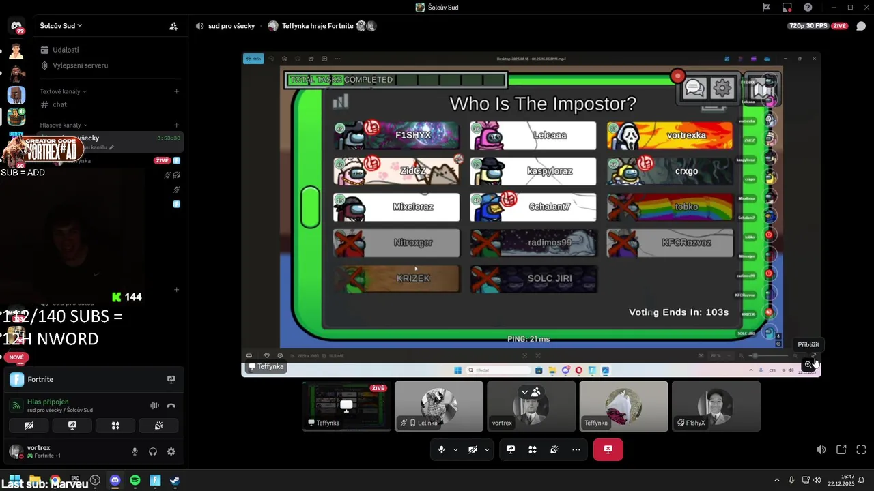This screenshot has height=491, width=874.
Task: Pop out the stream window
Action: coord(841,450)
